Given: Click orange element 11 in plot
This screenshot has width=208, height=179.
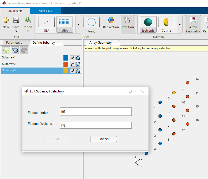Looking at the screenshot, I should [174, 120].
